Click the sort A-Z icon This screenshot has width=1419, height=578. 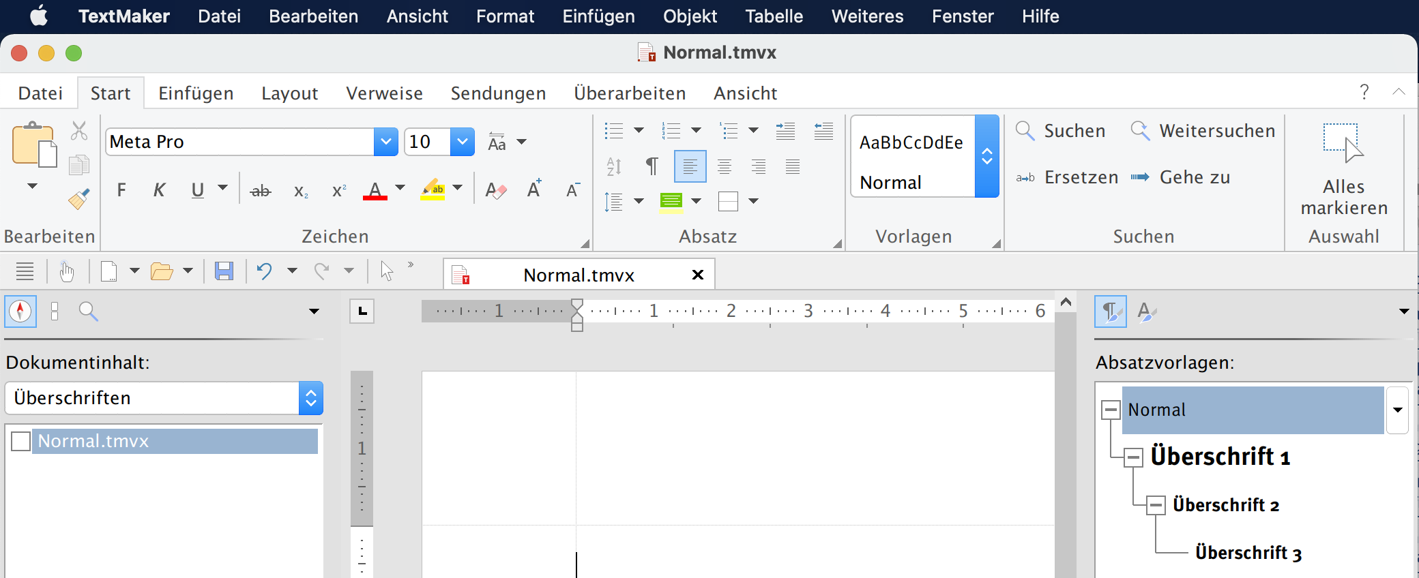[614, 166]
